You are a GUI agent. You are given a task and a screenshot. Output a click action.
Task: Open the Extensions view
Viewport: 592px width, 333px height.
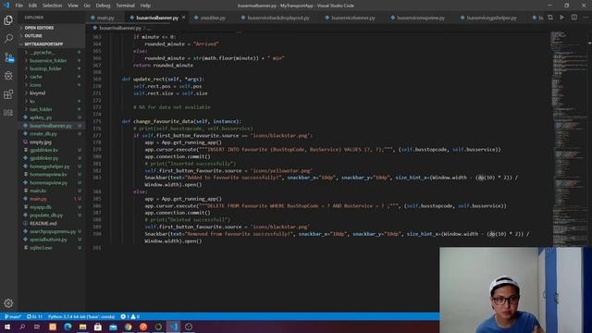point(8,94)
